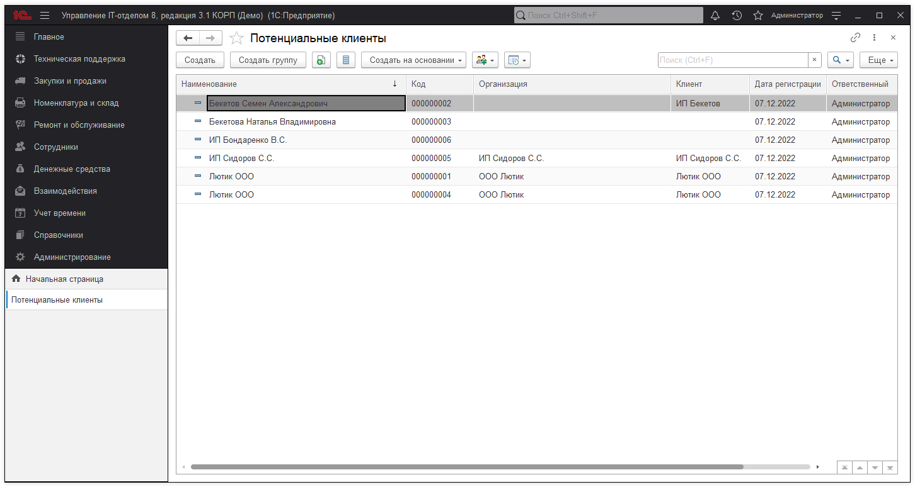Viewport: 915px width, 487px height.
Task: Open the history clock icon
Action: 736,15
